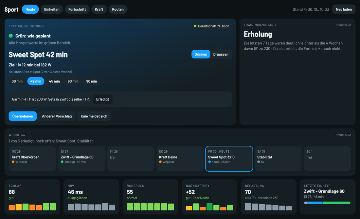
Task: Click "Stand Fr 30.10., 10:33" timestamp
Action: point(311,9)
